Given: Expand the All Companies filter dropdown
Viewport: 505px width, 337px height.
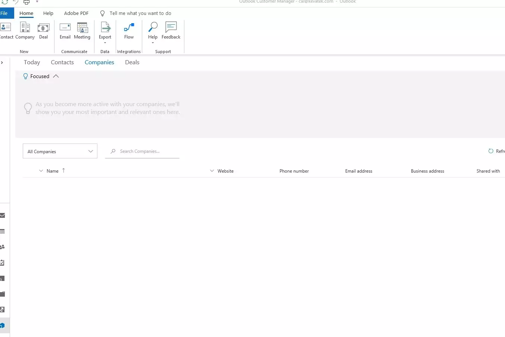Looking at the screenshot, I should 60,151.
